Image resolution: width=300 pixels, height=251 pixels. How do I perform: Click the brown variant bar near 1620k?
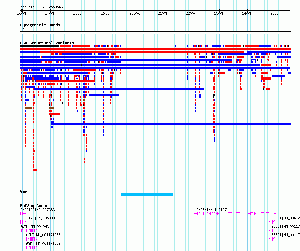coord(29,108)
